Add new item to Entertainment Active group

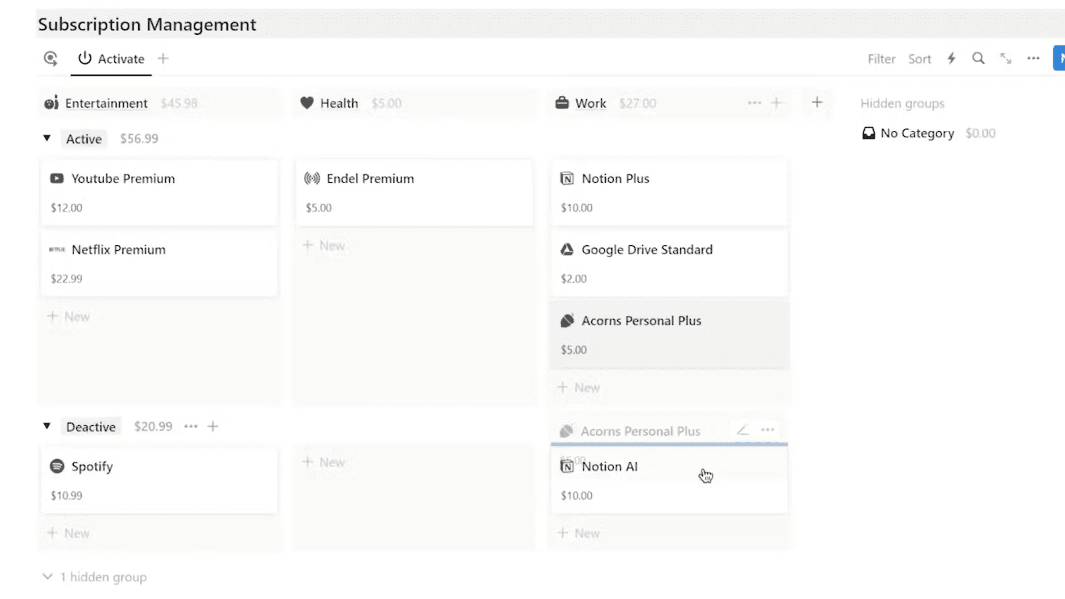point(69,316)
